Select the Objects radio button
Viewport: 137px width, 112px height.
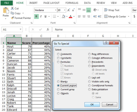pos(58,94)
